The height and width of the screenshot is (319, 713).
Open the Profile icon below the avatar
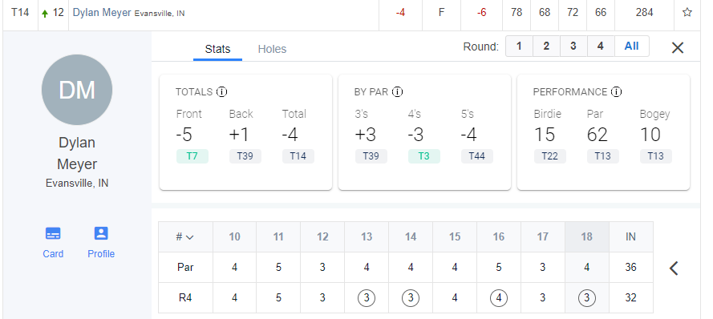point(101,233)
